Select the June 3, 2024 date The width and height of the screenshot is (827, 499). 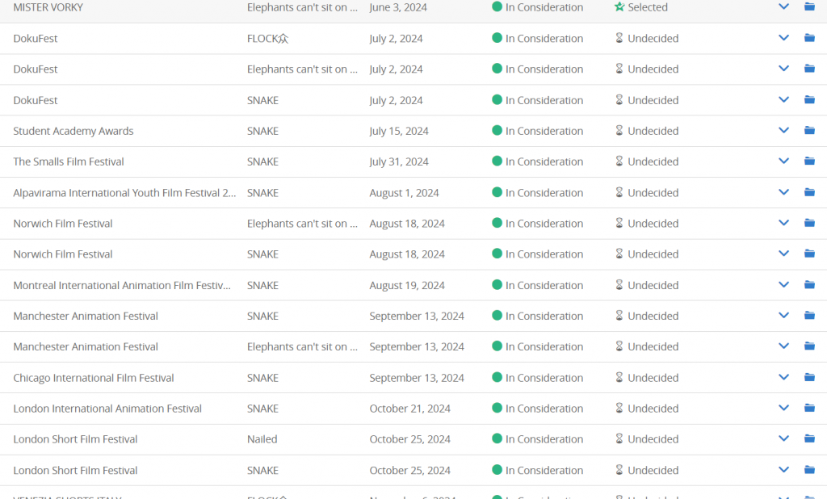click(x=398, y=7)
